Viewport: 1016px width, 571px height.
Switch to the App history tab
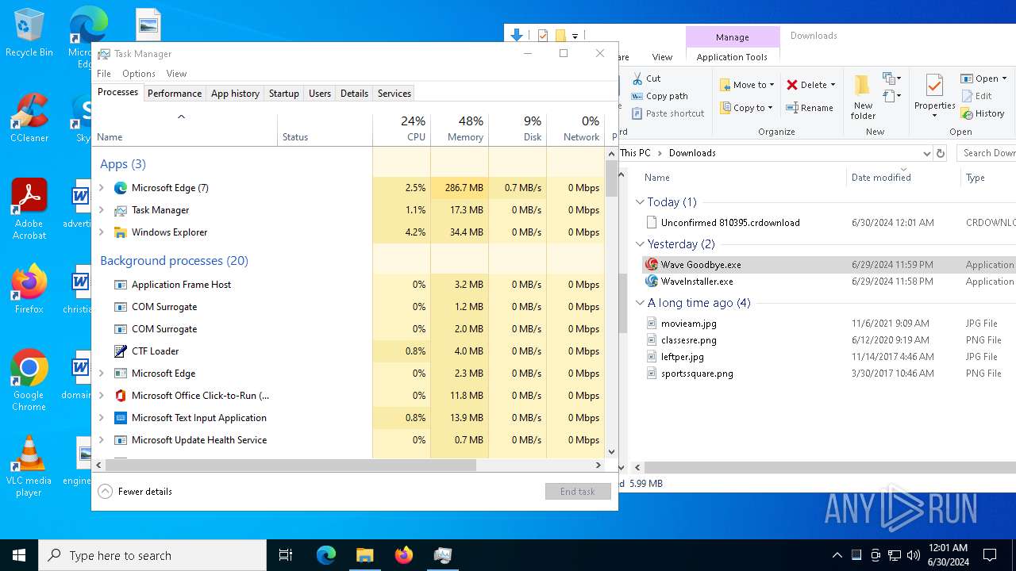(235, 94)
